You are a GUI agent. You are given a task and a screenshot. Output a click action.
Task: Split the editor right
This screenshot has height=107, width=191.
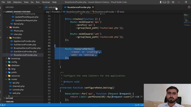(189, 7)
